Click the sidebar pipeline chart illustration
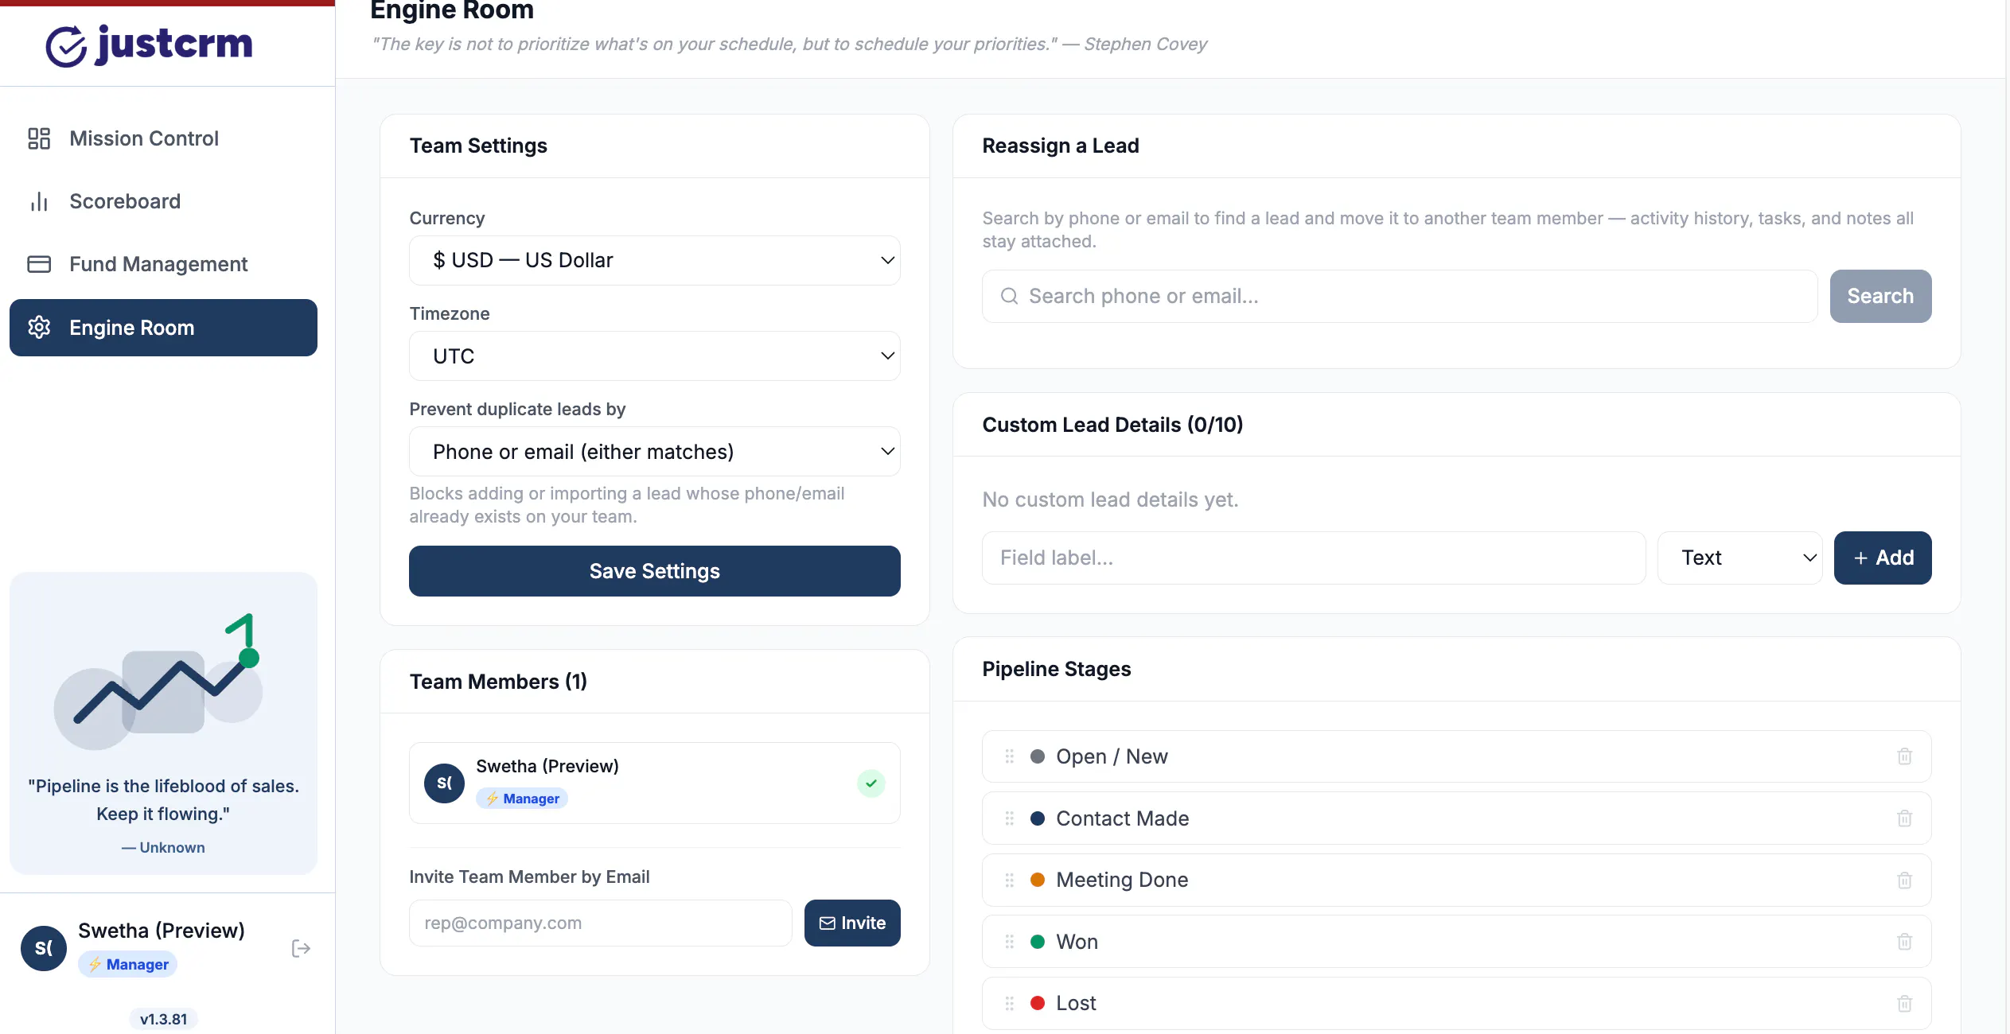 [x=159, y=682]
